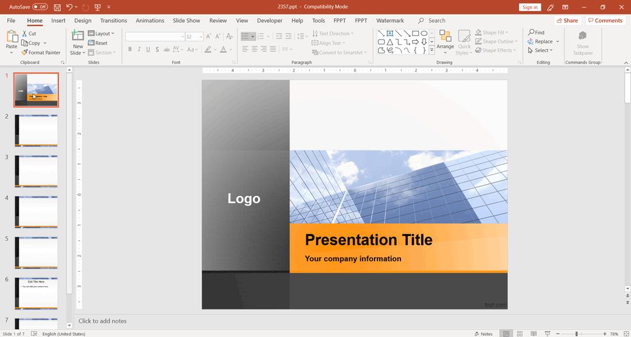Open the Design tab
This screenshot has height=337, width=631.
83,21
